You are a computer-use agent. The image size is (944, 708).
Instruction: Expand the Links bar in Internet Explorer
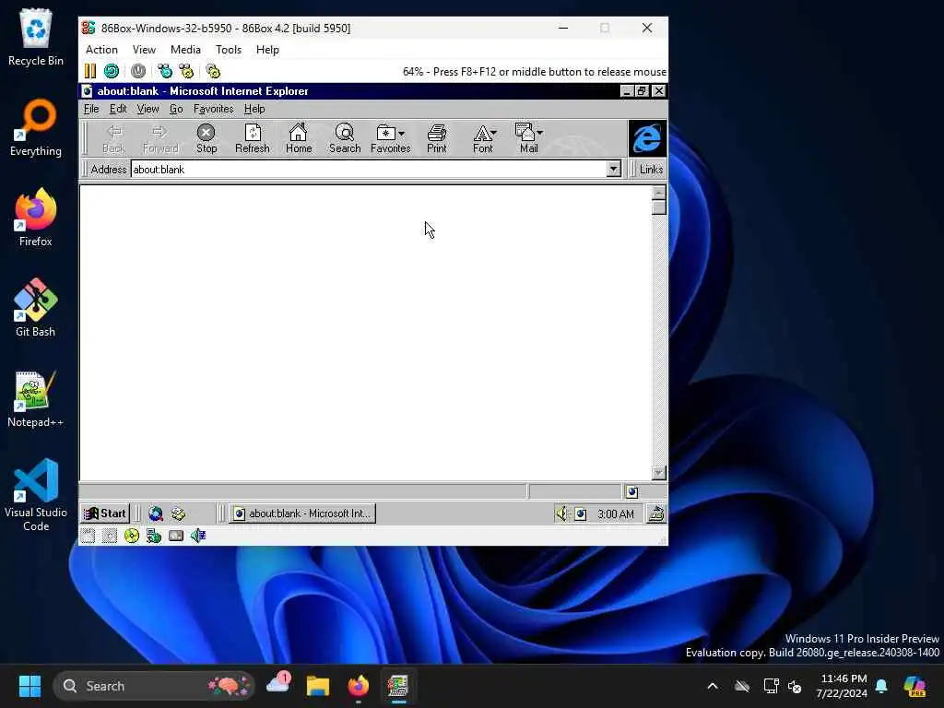(651, 170)
